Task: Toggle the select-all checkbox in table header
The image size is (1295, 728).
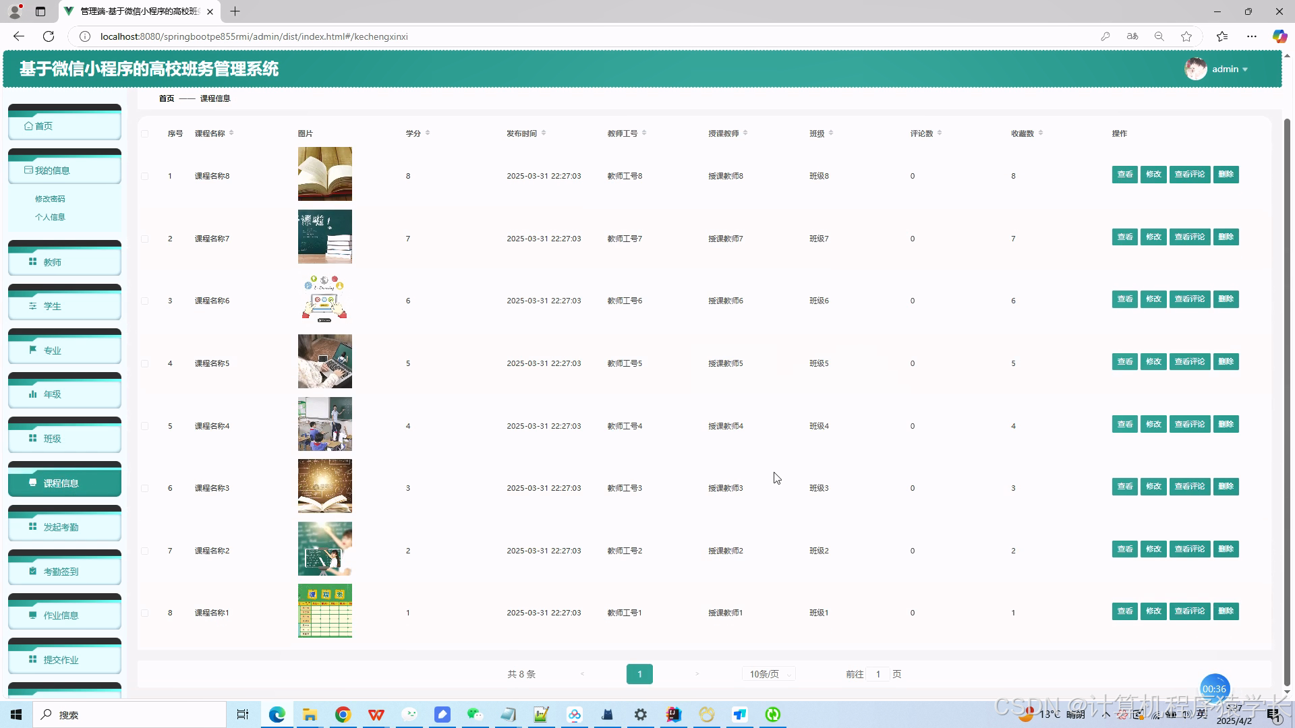Action: [145, 133]
